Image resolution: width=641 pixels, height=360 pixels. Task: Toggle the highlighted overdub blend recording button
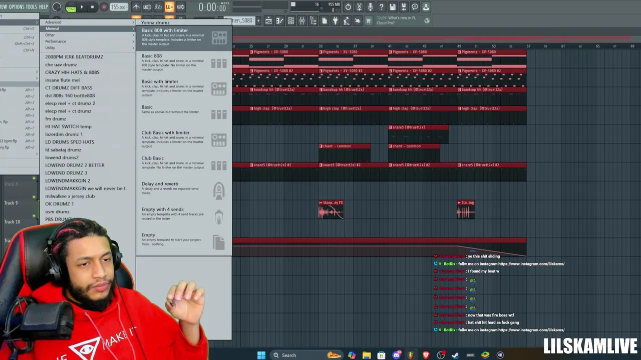pyautogui.click(x=169, y=7)
